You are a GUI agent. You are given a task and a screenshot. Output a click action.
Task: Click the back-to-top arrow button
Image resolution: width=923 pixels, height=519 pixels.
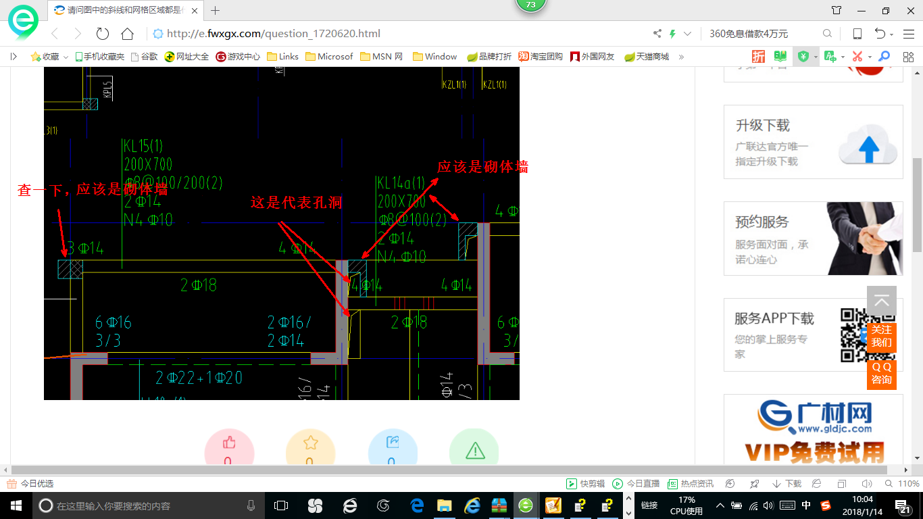pos(882,301)
